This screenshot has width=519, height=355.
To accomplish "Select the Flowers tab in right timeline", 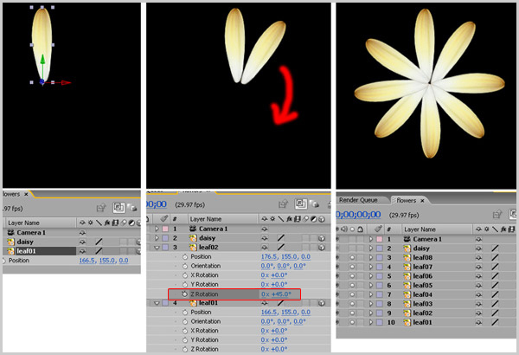I will 406,200.
